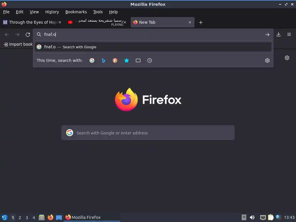Choose 'fnaf.o — Search with Google' suggestion
296x222 pixels.
[153, 47]
